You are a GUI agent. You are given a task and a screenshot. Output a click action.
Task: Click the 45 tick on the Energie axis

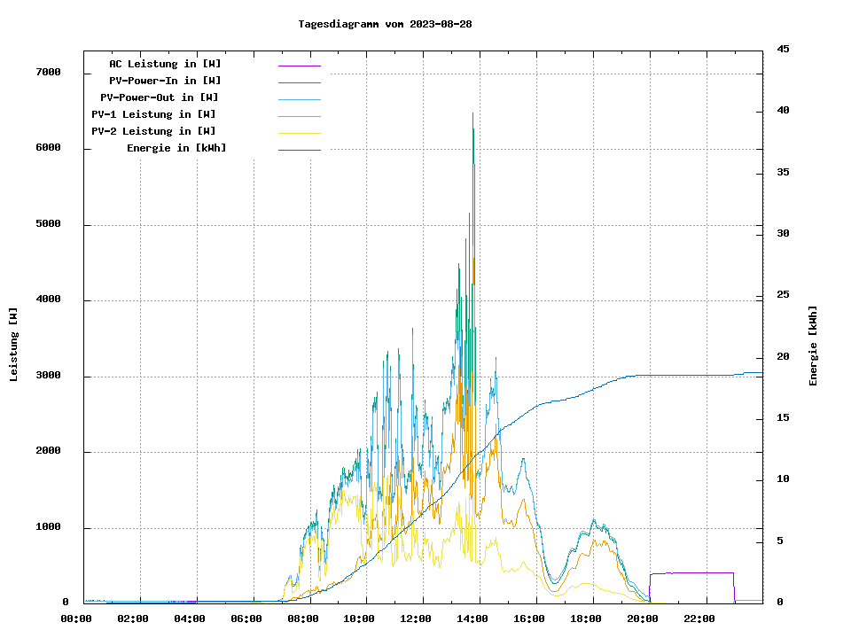click(x=784, y=49)
